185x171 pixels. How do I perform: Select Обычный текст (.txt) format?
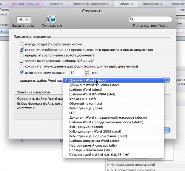(x=114, y=103)
